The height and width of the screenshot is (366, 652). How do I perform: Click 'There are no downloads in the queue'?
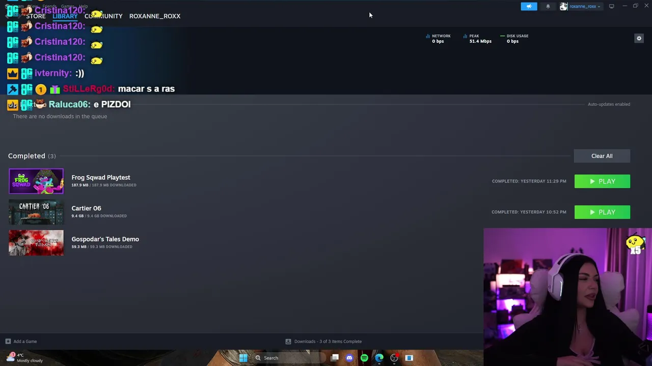tap(60, 116)
